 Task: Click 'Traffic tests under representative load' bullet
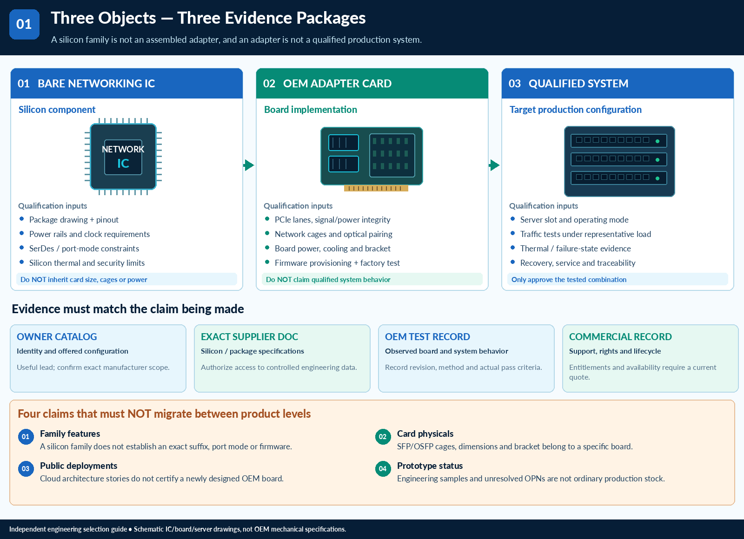tap(585, 234)
